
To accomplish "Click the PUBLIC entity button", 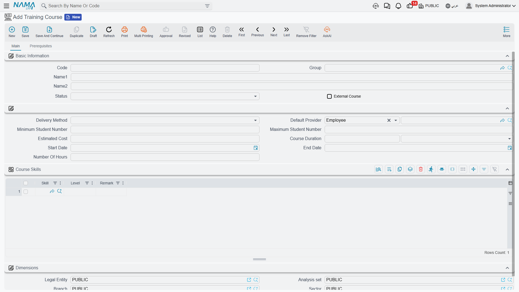I will (429, 6).
